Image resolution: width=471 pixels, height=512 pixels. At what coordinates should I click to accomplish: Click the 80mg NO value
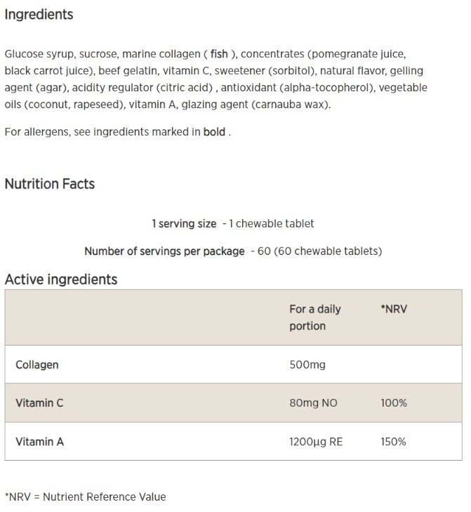pyautogui.click(x=313, y=403)
